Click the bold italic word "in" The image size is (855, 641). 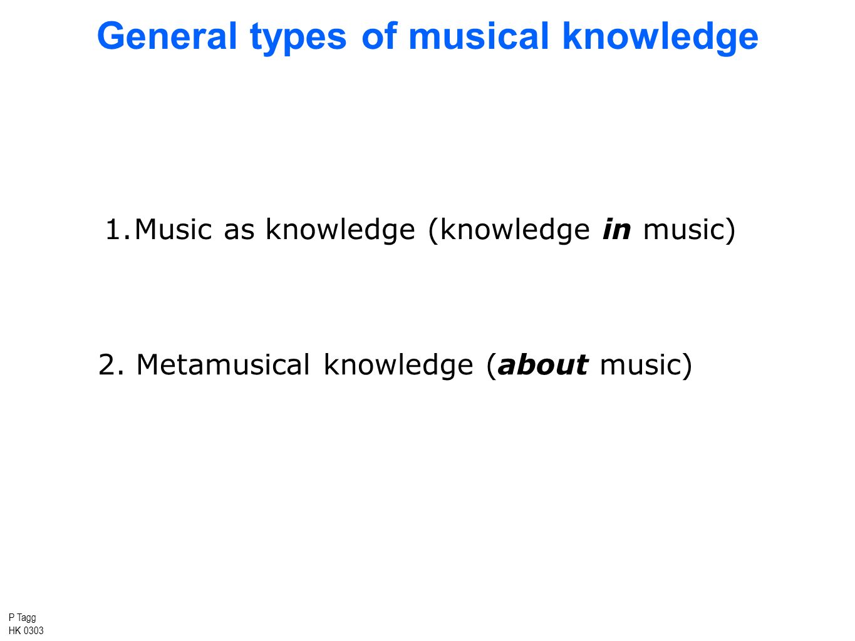(616, 229)
